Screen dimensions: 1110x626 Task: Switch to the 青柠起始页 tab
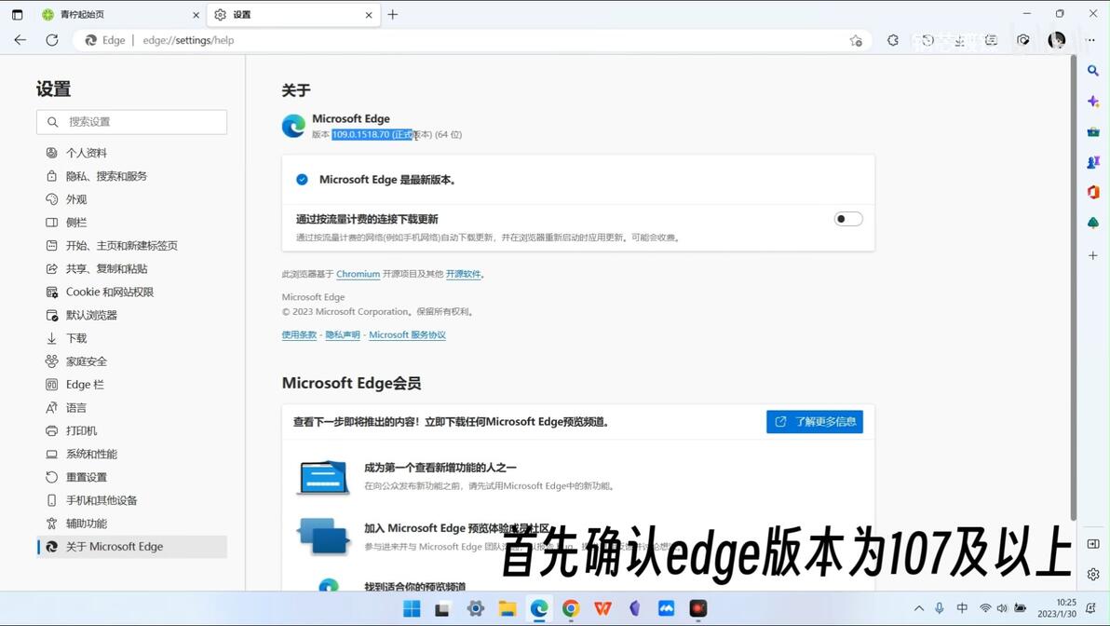[120, 14]
